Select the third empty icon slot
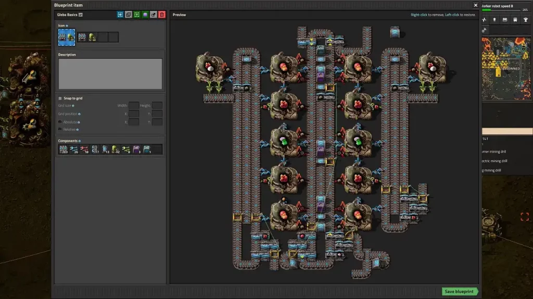Viewport: 533px width, 299px height. pyautogui.click(x=103, y=37)
